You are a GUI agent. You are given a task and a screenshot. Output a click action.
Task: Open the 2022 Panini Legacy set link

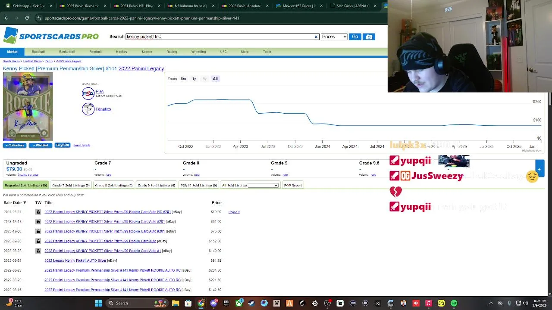[141, 68]
